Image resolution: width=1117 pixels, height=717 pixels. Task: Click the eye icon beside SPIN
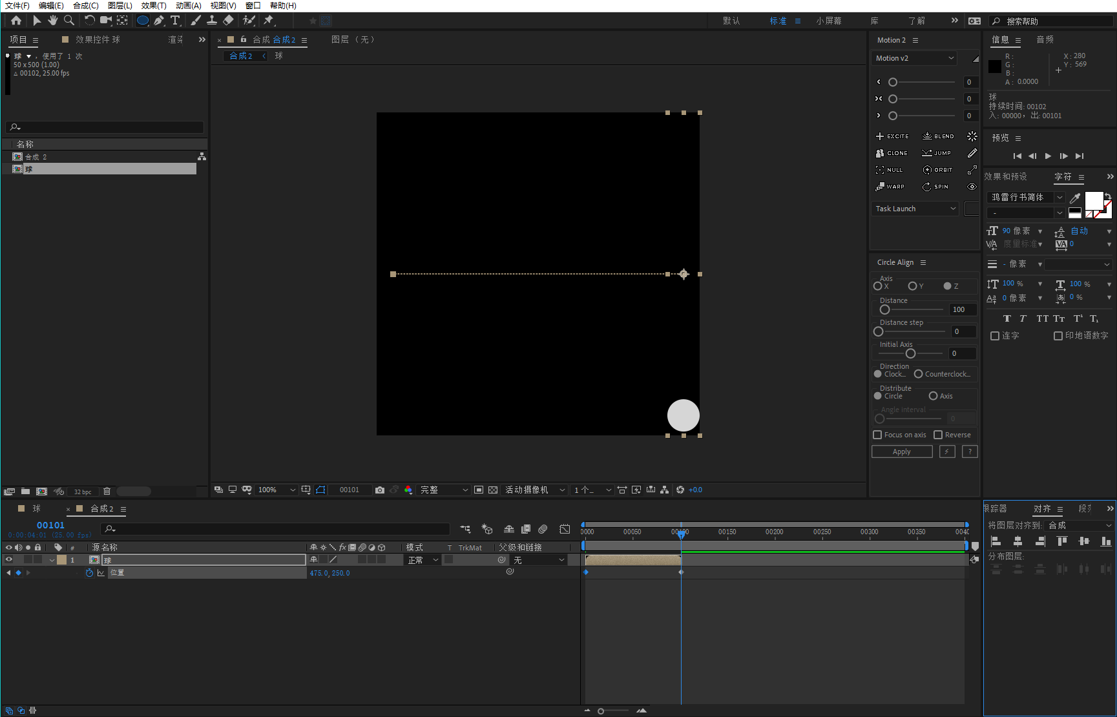pos(972,187)
